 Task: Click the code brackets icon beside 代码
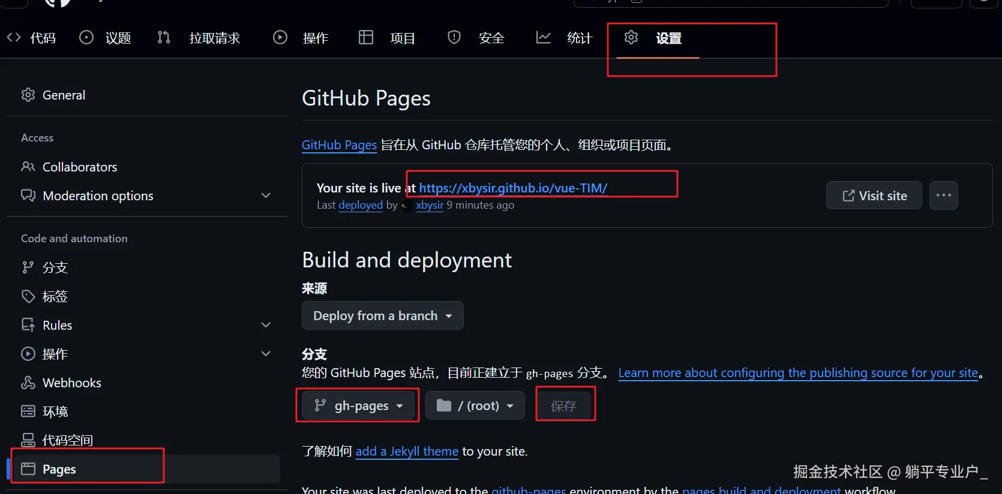tap(14, 38)
